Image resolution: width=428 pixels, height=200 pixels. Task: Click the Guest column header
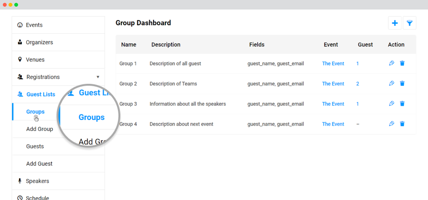pyautogui.click(x=365, y=45)
